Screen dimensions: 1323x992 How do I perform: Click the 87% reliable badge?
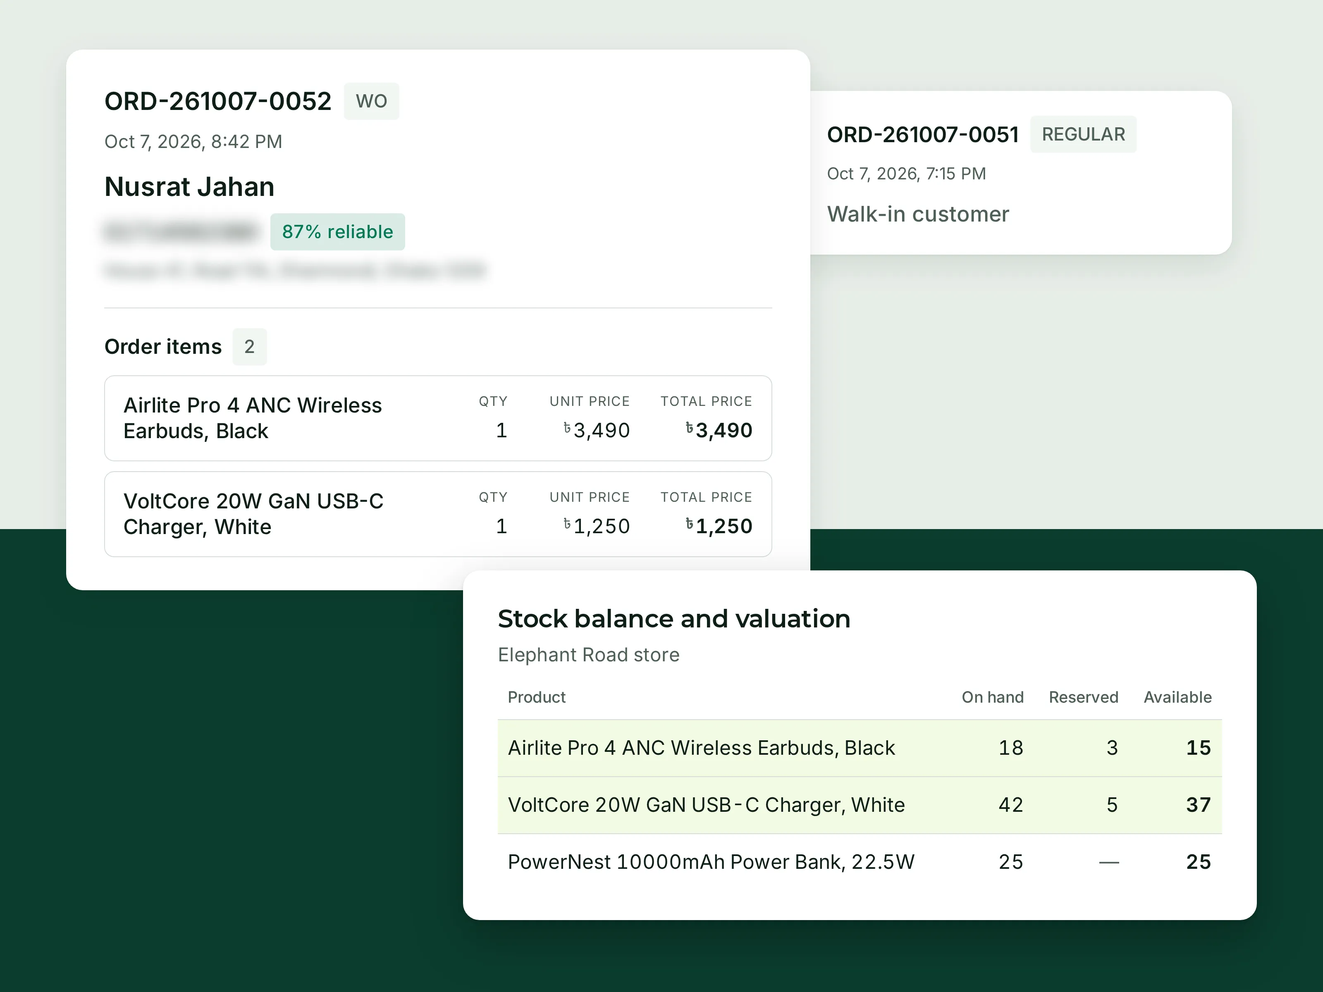click(337, 231)
